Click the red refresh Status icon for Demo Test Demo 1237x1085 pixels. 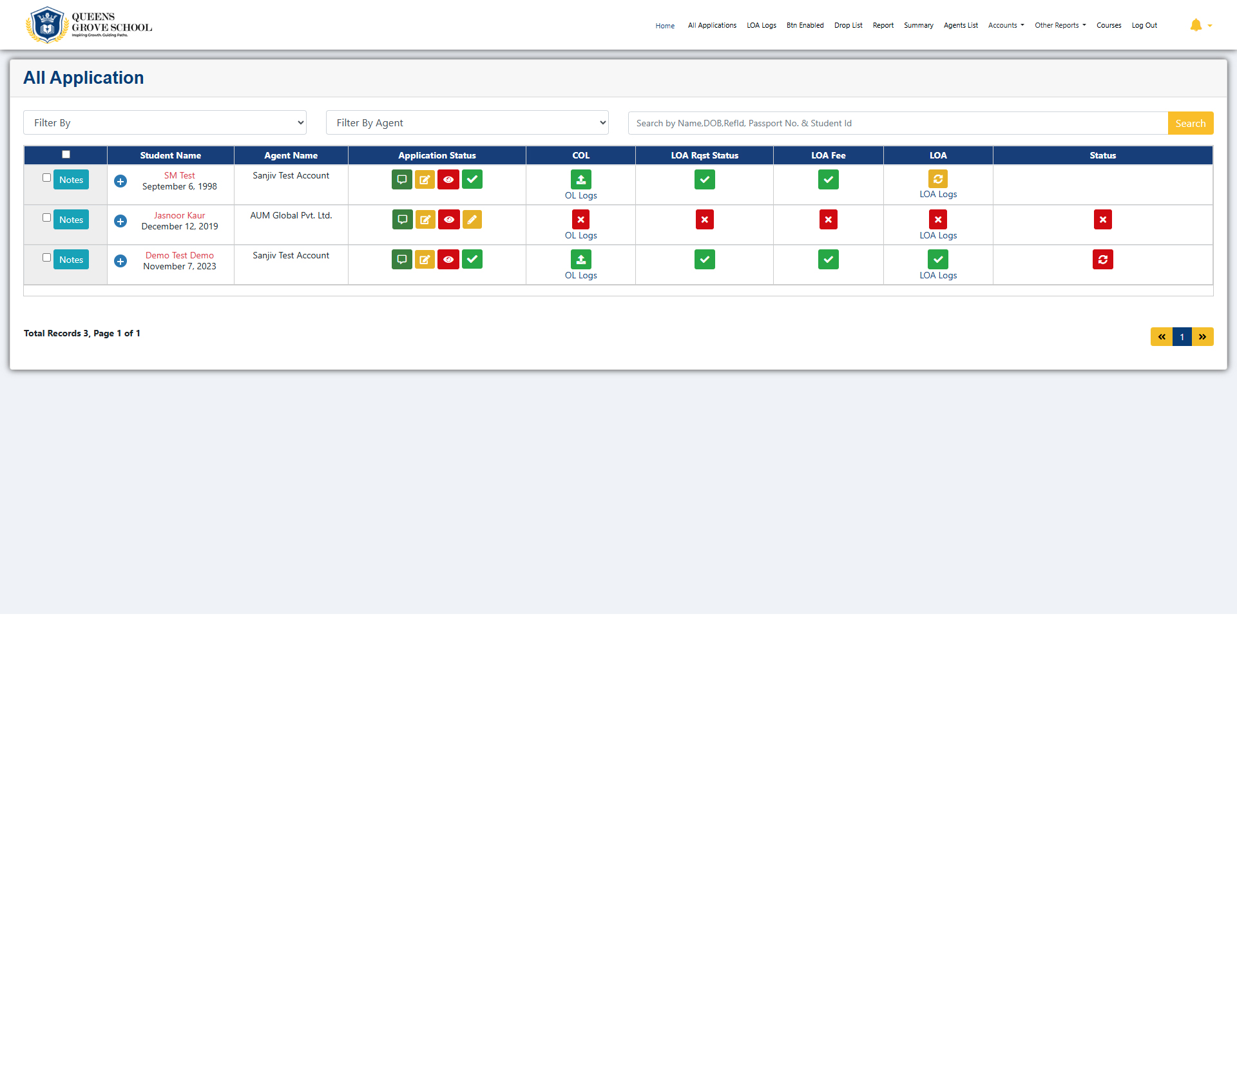click(x=1102, y=260)
